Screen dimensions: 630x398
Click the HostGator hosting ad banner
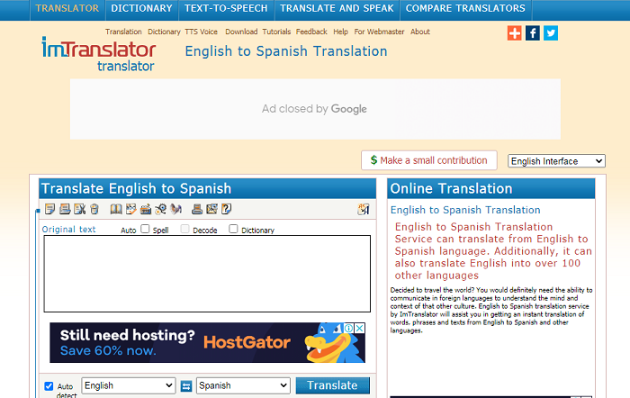tap(207, 342)
